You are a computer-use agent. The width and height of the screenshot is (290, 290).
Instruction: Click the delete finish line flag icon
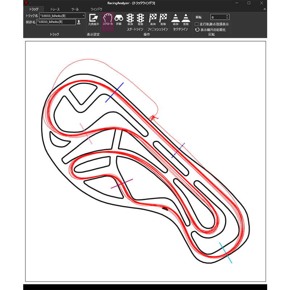tap(163, 19)
